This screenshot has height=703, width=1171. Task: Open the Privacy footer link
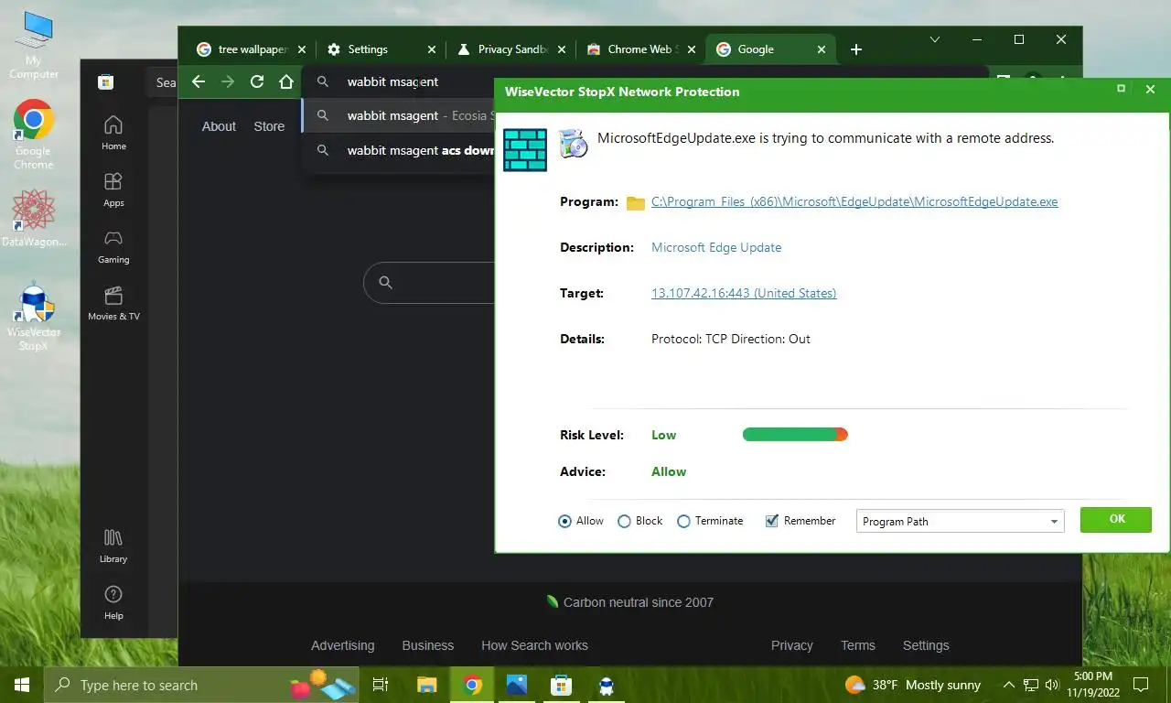pos(792,645)
